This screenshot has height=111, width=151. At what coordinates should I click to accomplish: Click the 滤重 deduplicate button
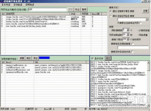point(22,58)
